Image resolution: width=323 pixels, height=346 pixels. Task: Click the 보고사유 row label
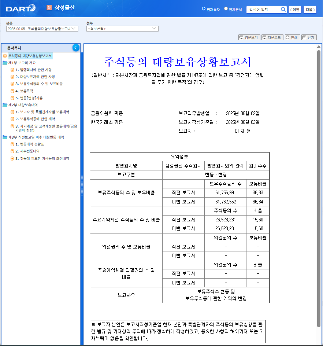(x=126, y=295)
